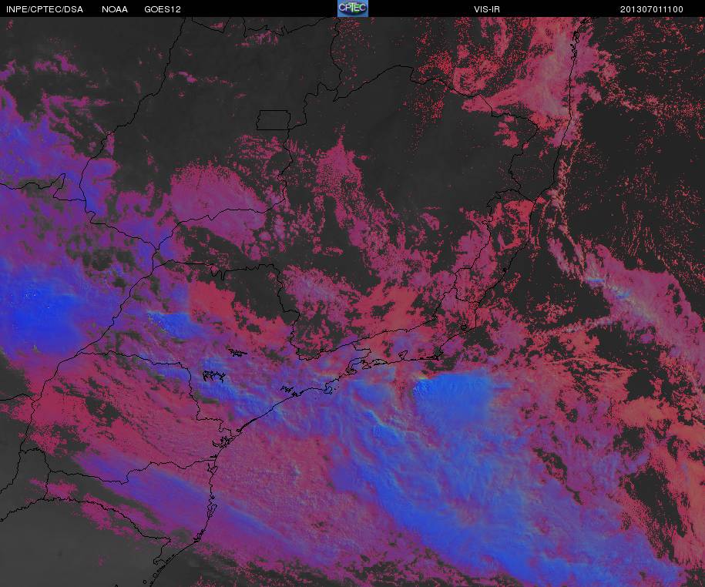
Task: Click the CPTEC logo in the header
Action: [x=353, y=8]
